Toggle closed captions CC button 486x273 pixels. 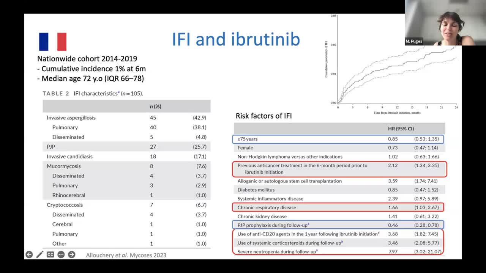(50, 255)
